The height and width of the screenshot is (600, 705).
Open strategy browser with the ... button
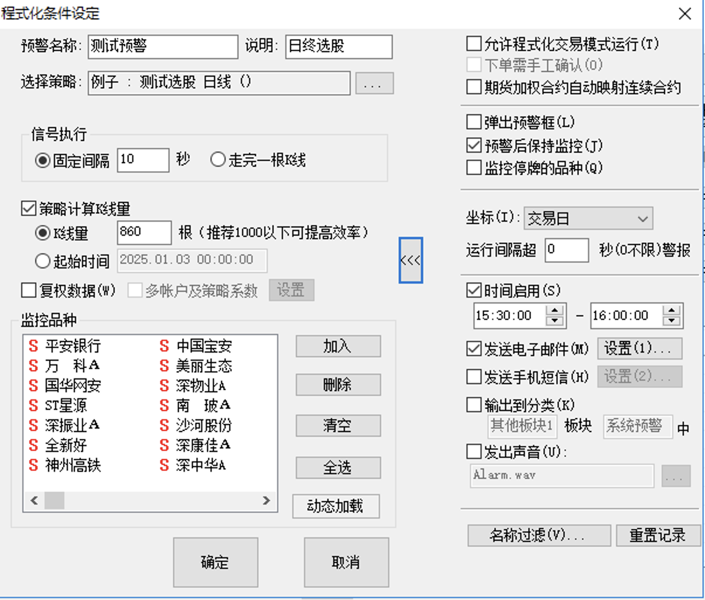pyautogui.click(x=374, y=84)
